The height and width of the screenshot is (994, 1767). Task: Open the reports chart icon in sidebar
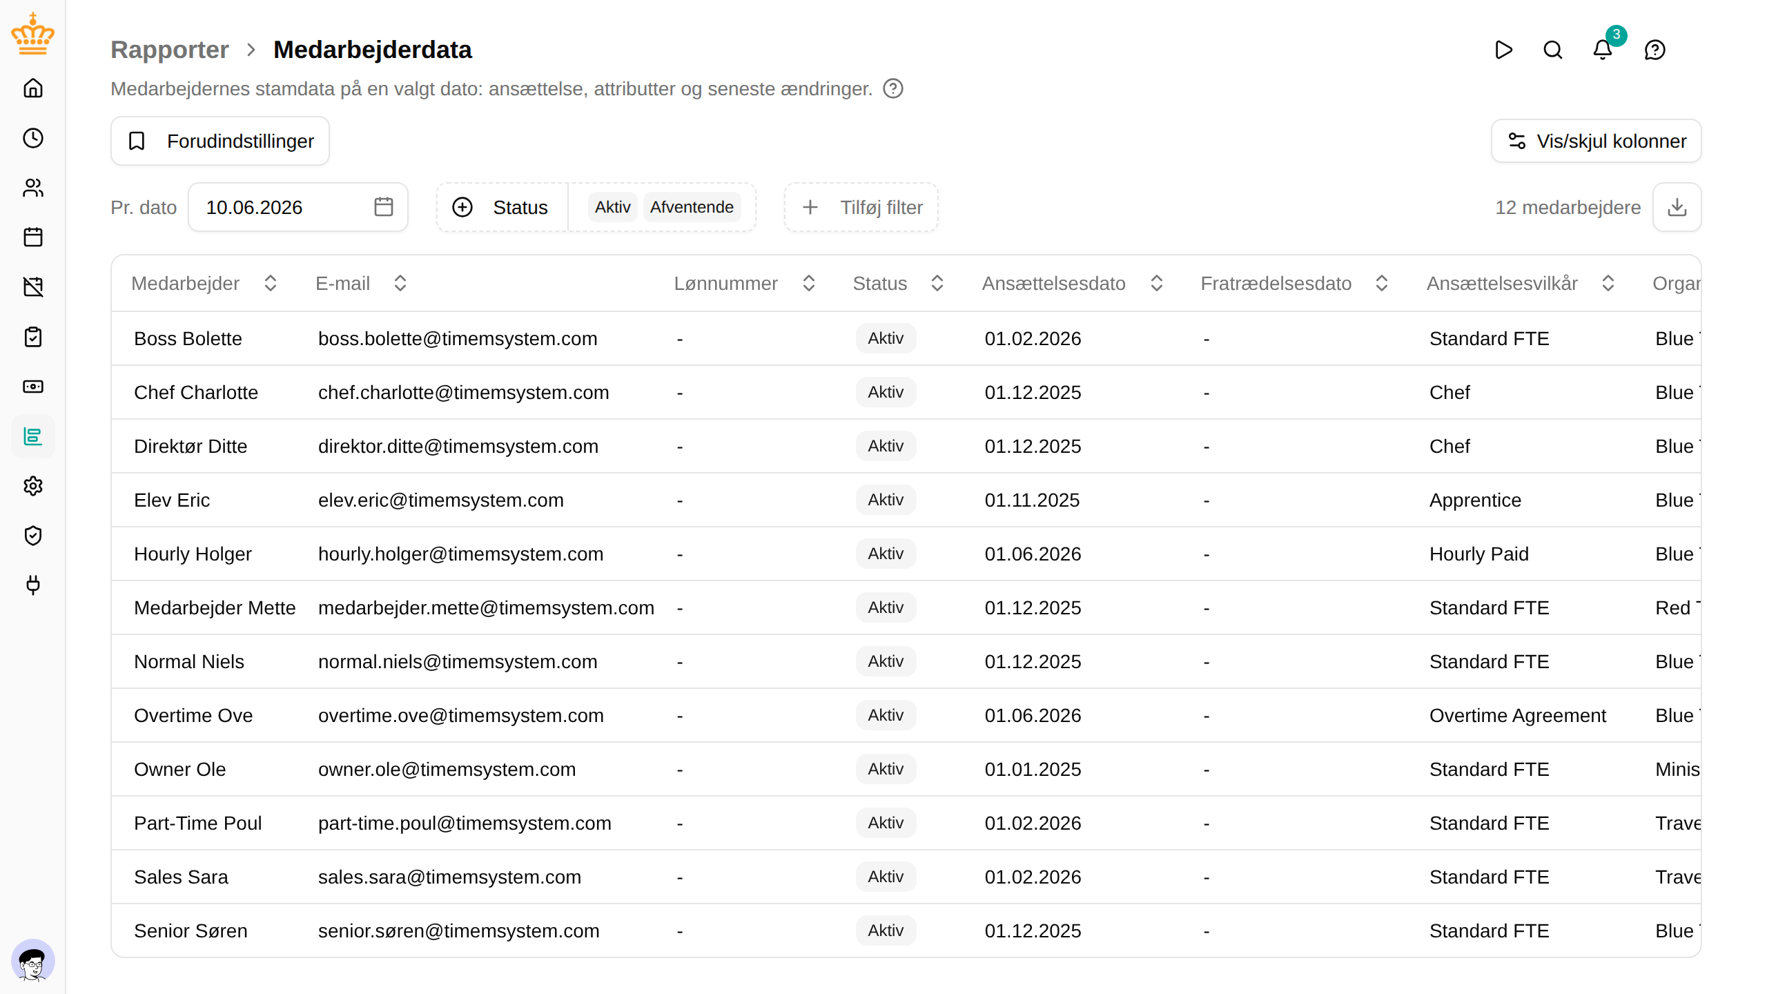[x=33, y=436]
